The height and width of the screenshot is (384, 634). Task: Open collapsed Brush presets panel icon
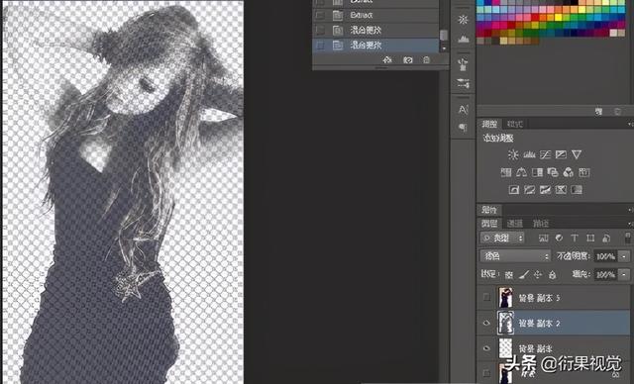[x=464, y=83]
